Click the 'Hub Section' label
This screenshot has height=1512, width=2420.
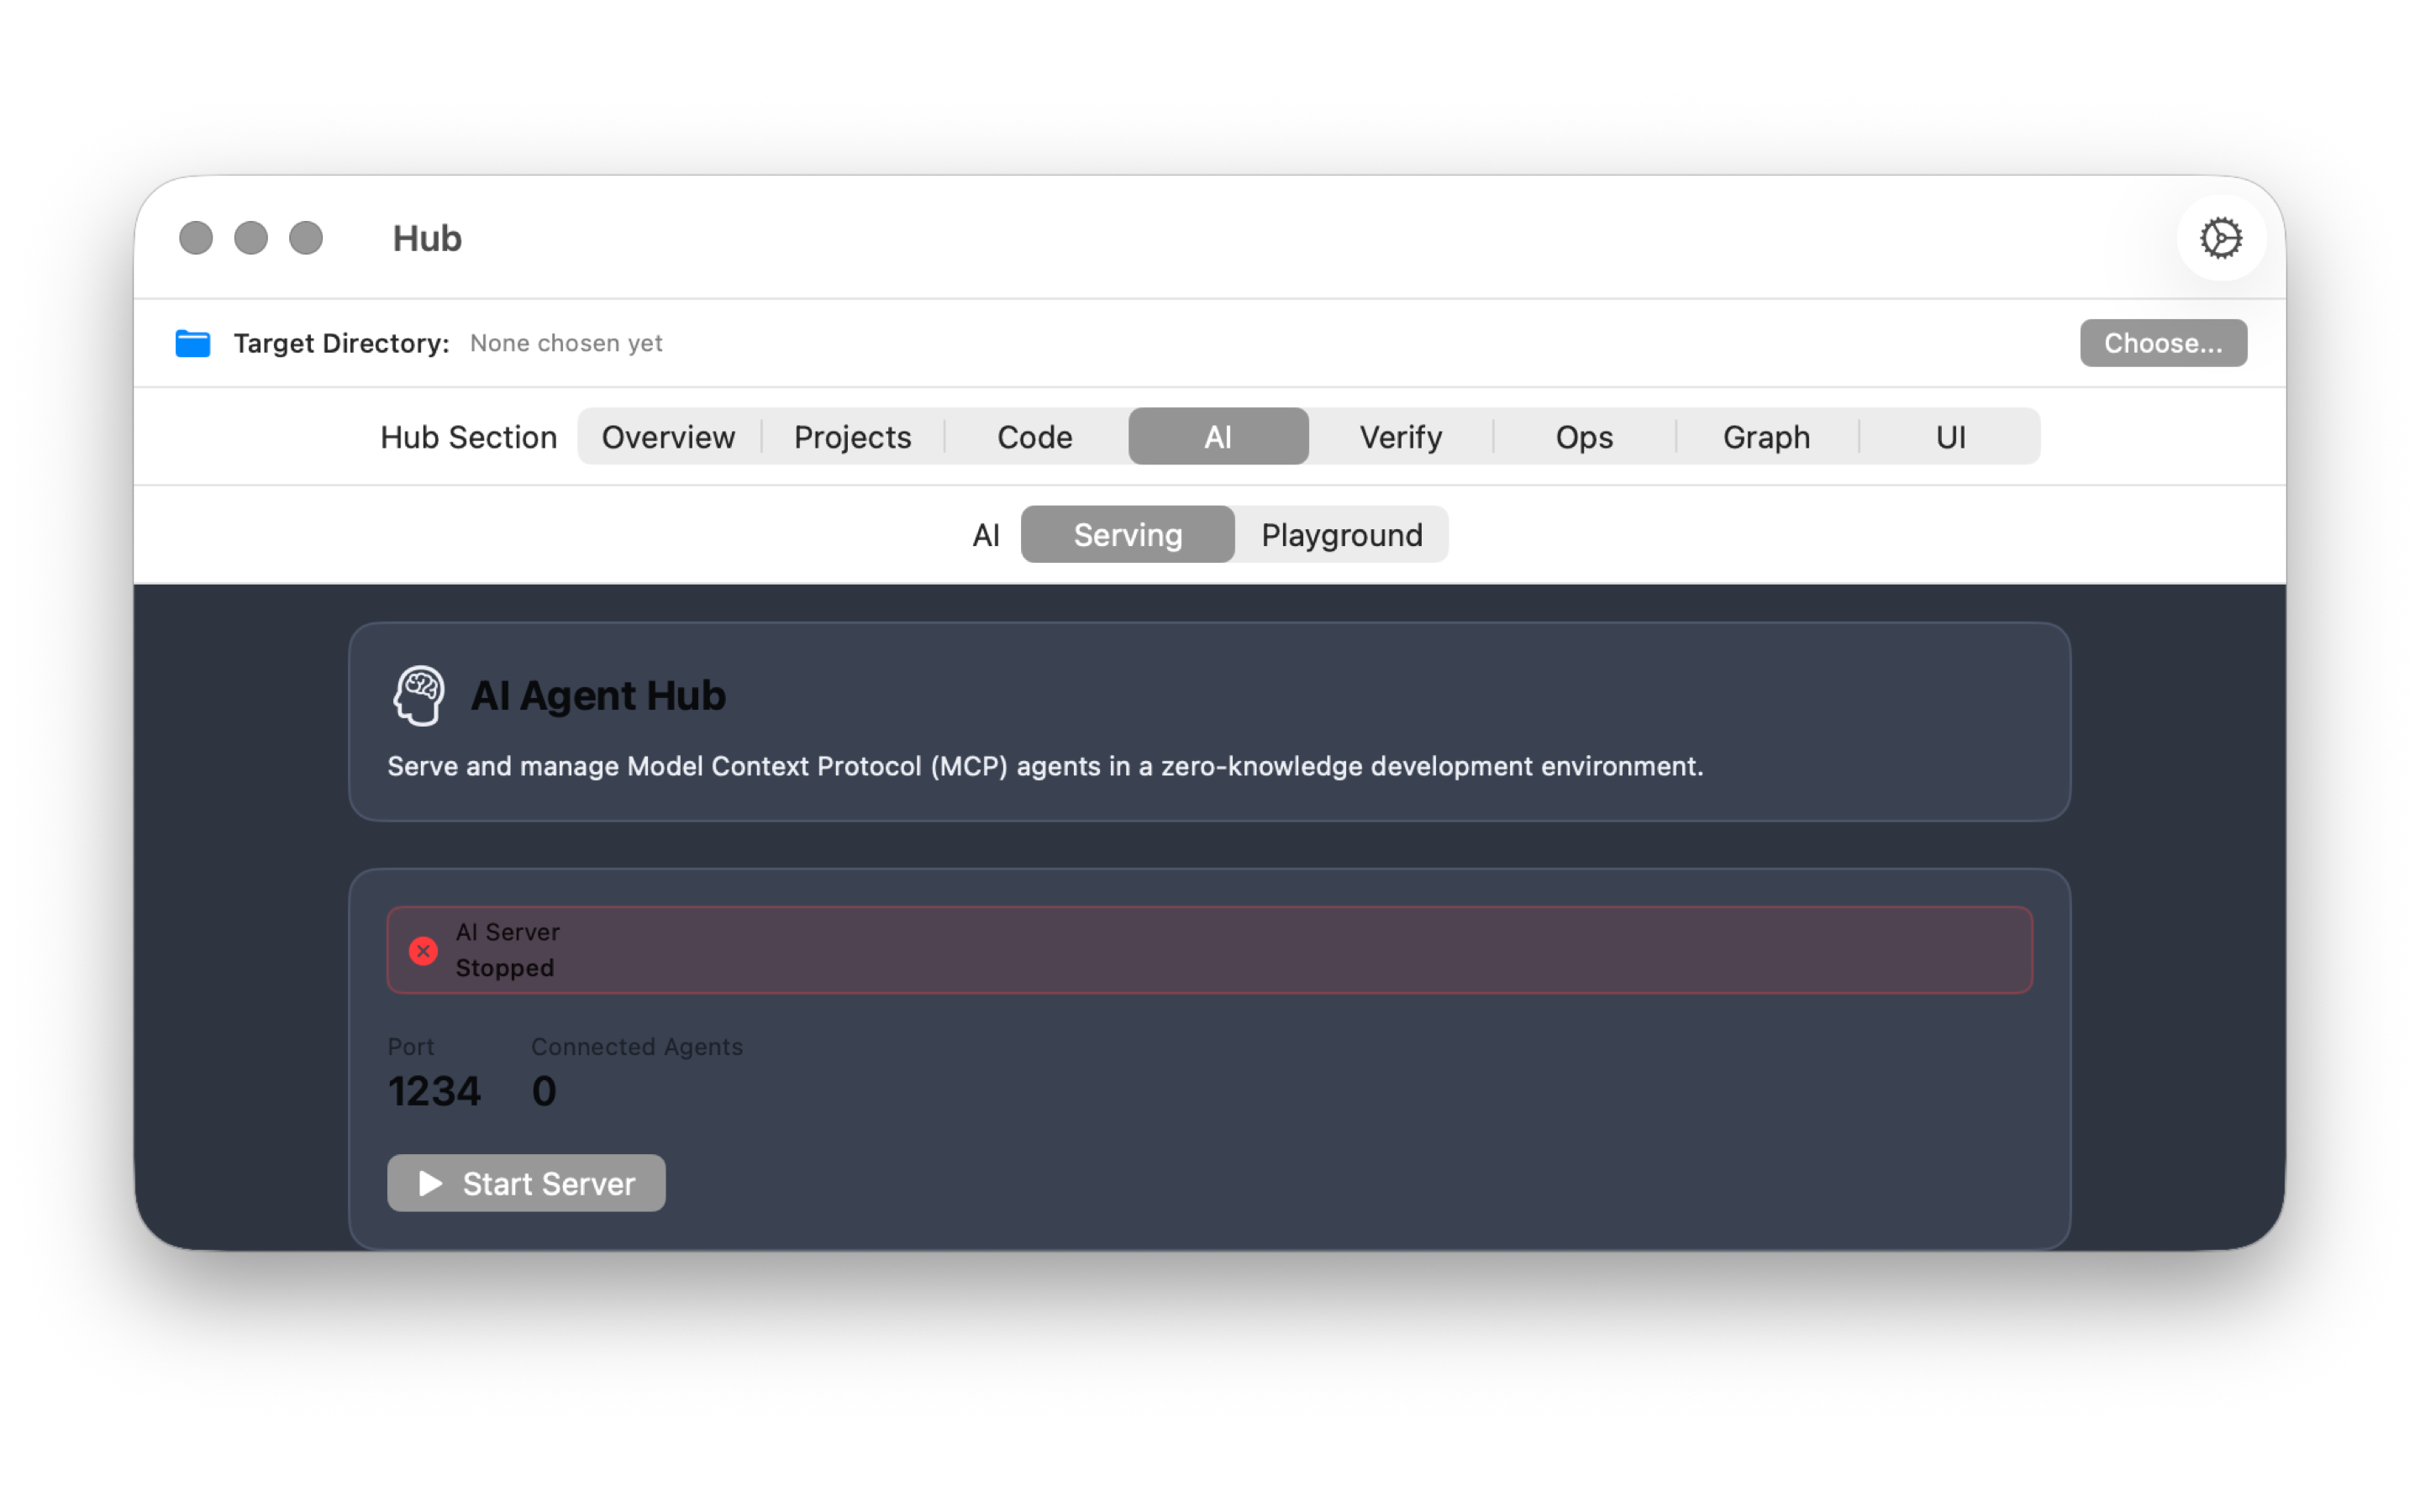click(468, 437)
